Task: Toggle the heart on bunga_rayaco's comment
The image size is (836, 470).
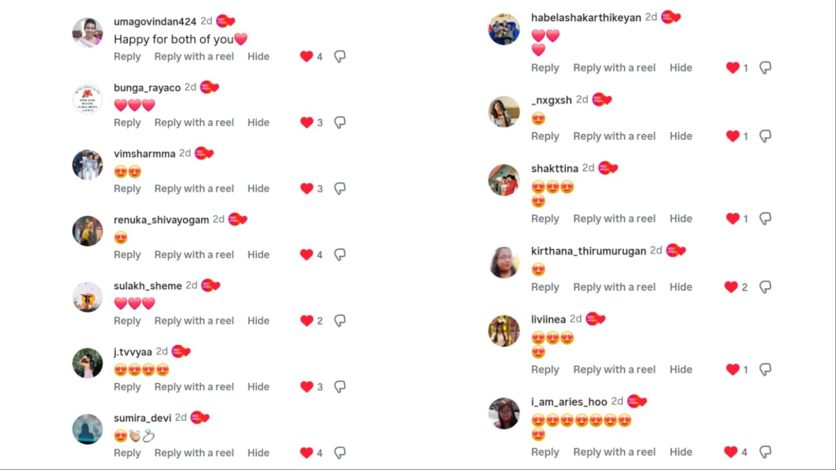Action: 307,123
